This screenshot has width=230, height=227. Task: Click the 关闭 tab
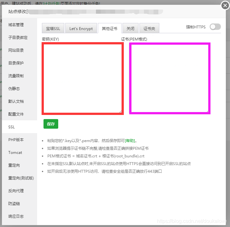(x=130, y=28)
